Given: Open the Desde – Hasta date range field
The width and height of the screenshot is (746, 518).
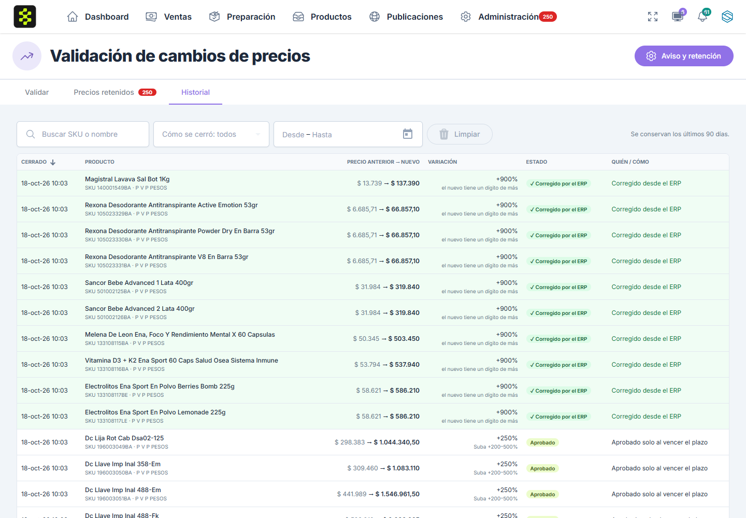Looking at the screenshot, I should pyautogui.click(x=348, y=134).
